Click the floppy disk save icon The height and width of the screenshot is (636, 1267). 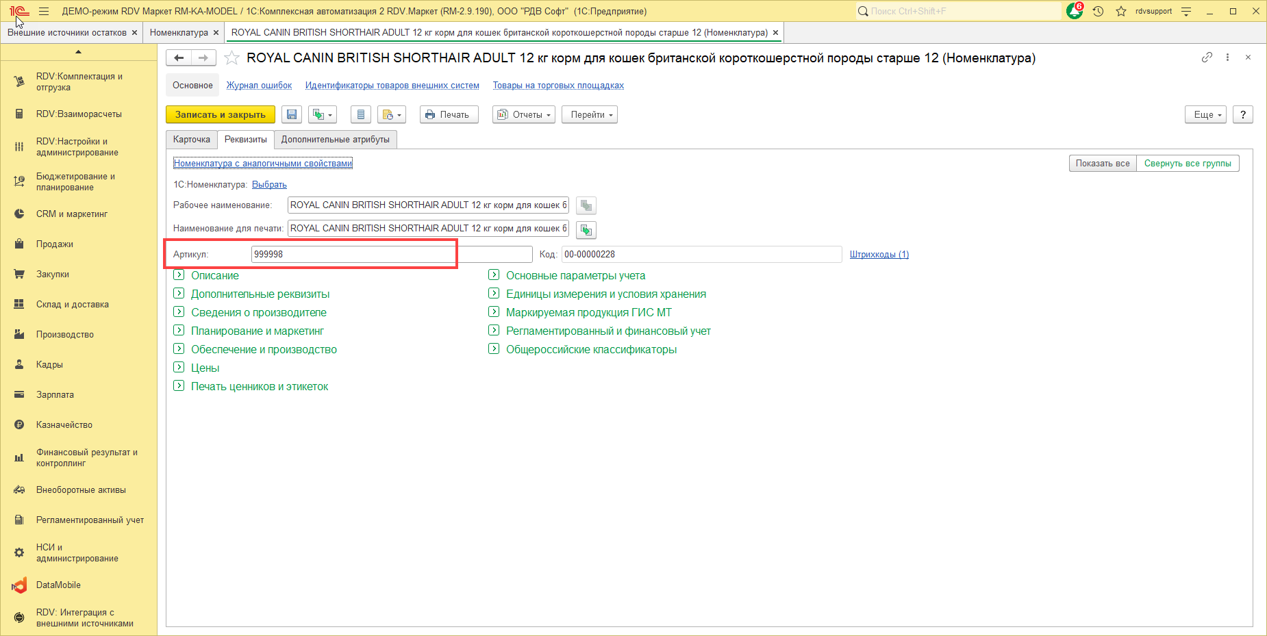292,114
